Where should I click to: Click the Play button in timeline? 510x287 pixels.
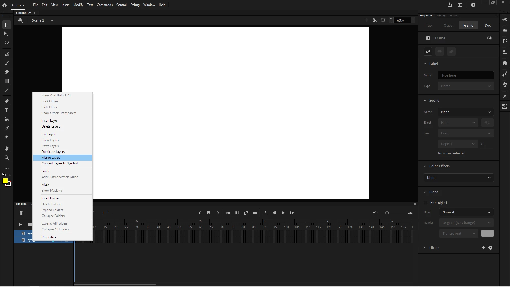click(283, 213)
